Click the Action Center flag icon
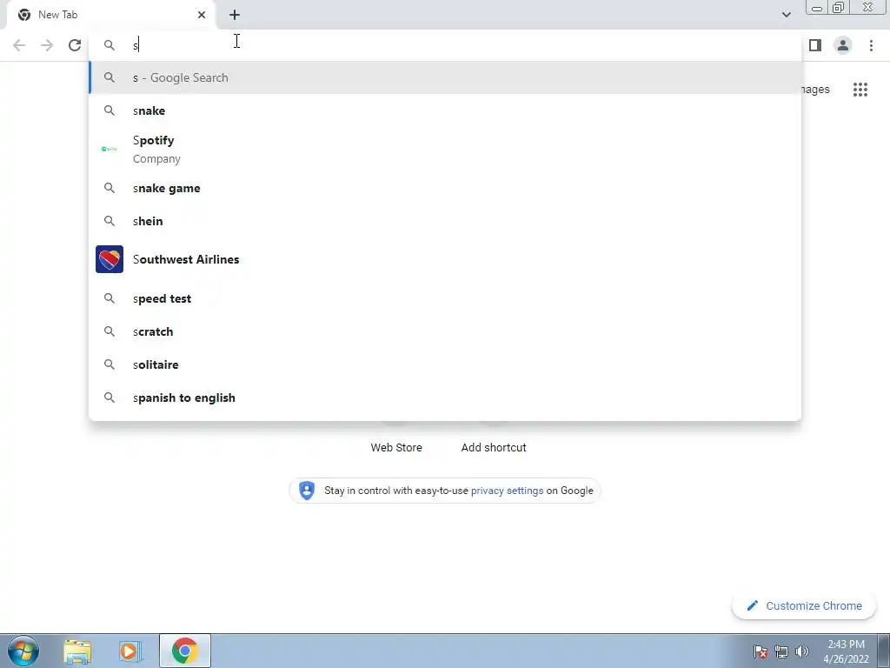 coord(760,651)
